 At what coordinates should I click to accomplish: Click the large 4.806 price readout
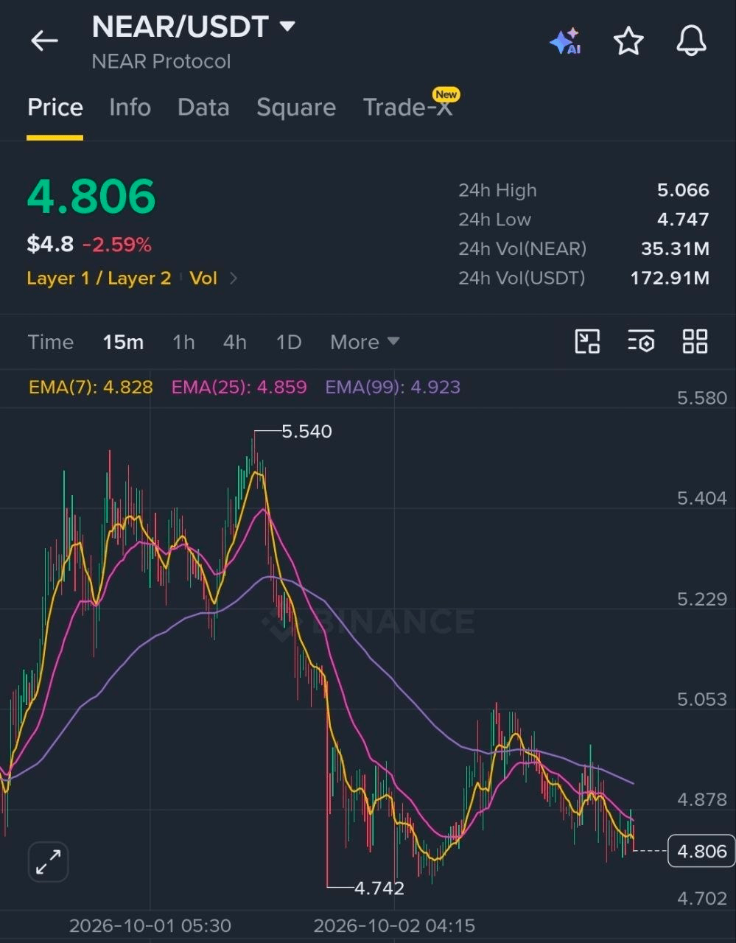(x=91, y=196)
